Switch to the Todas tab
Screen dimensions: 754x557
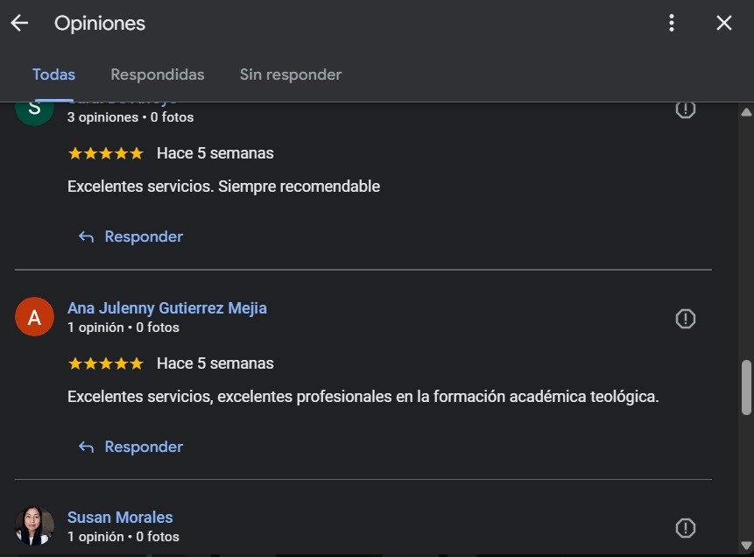[x=53, y=74]
